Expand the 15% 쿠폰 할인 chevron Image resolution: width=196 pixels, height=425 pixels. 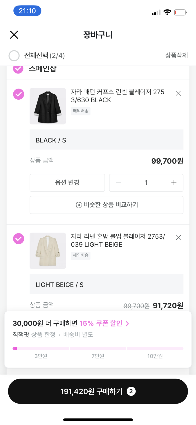pyautogui.click(x=127, y=324)
